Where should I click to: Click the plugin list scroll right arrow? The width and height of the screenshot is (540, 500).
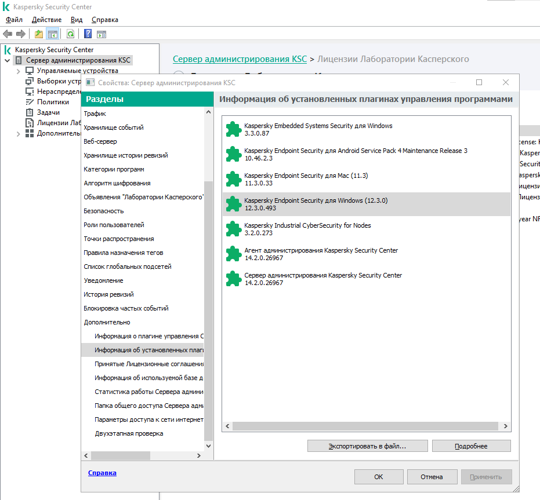(x=505, y=426)
